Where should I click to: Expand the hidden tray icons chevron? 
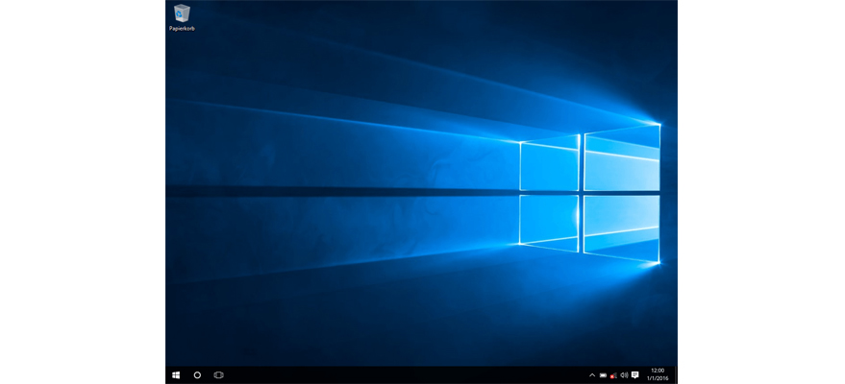(592, 374)
